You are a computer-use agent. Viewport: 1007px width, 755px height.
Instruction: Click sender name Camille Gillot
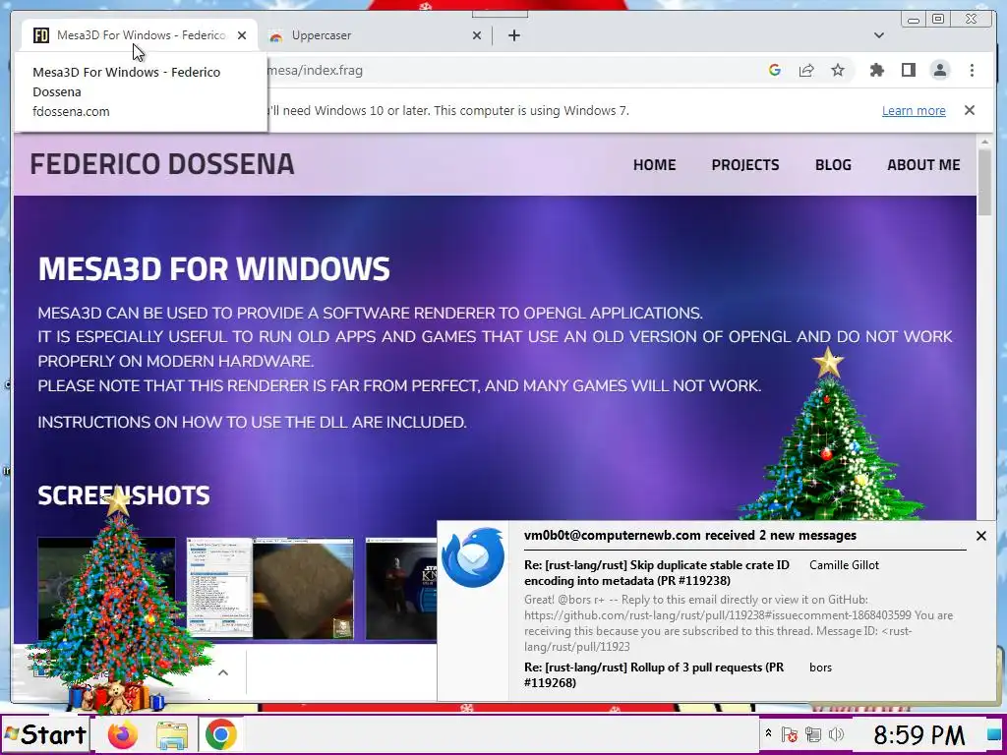pyautogui.click(x=844, y=565)
